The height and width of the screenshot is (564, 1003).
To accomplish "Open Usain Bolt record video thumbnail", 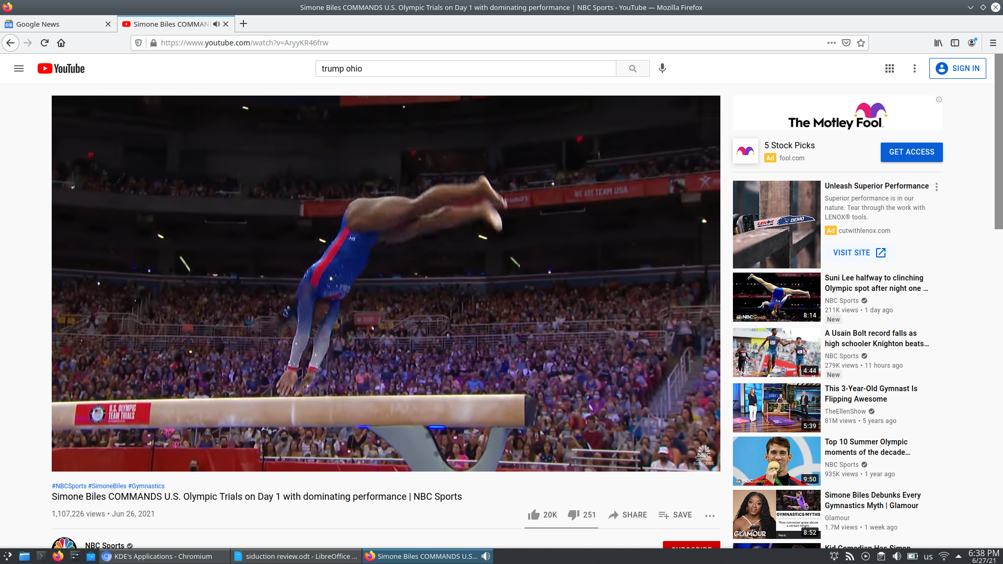I will (776, 352).
